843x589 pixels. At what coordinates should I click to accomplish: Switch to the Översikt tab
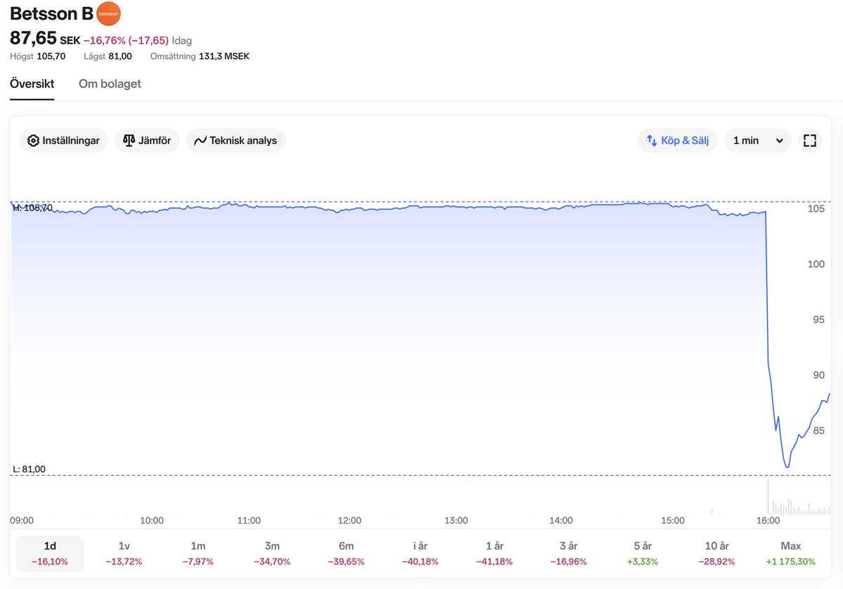(x=32, y=84)
